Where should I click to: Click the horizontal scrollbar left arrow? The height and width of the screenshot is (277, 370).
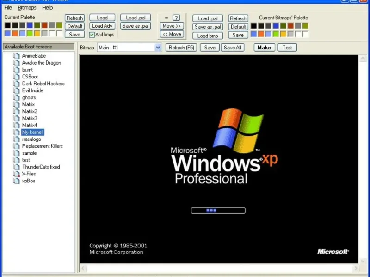(x=83, y=268)
